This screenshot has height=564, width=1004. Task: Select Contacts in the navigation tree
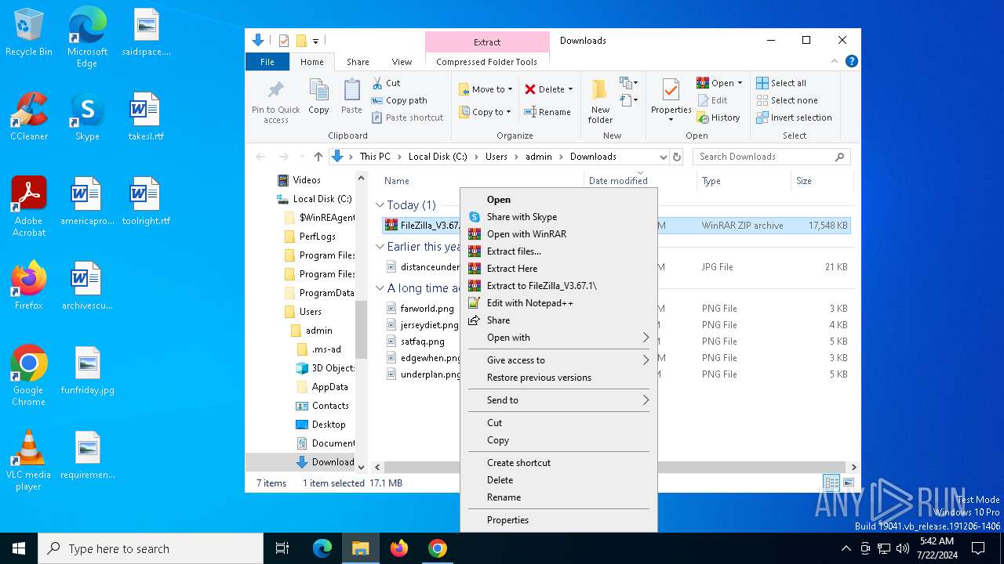[329, 406]
